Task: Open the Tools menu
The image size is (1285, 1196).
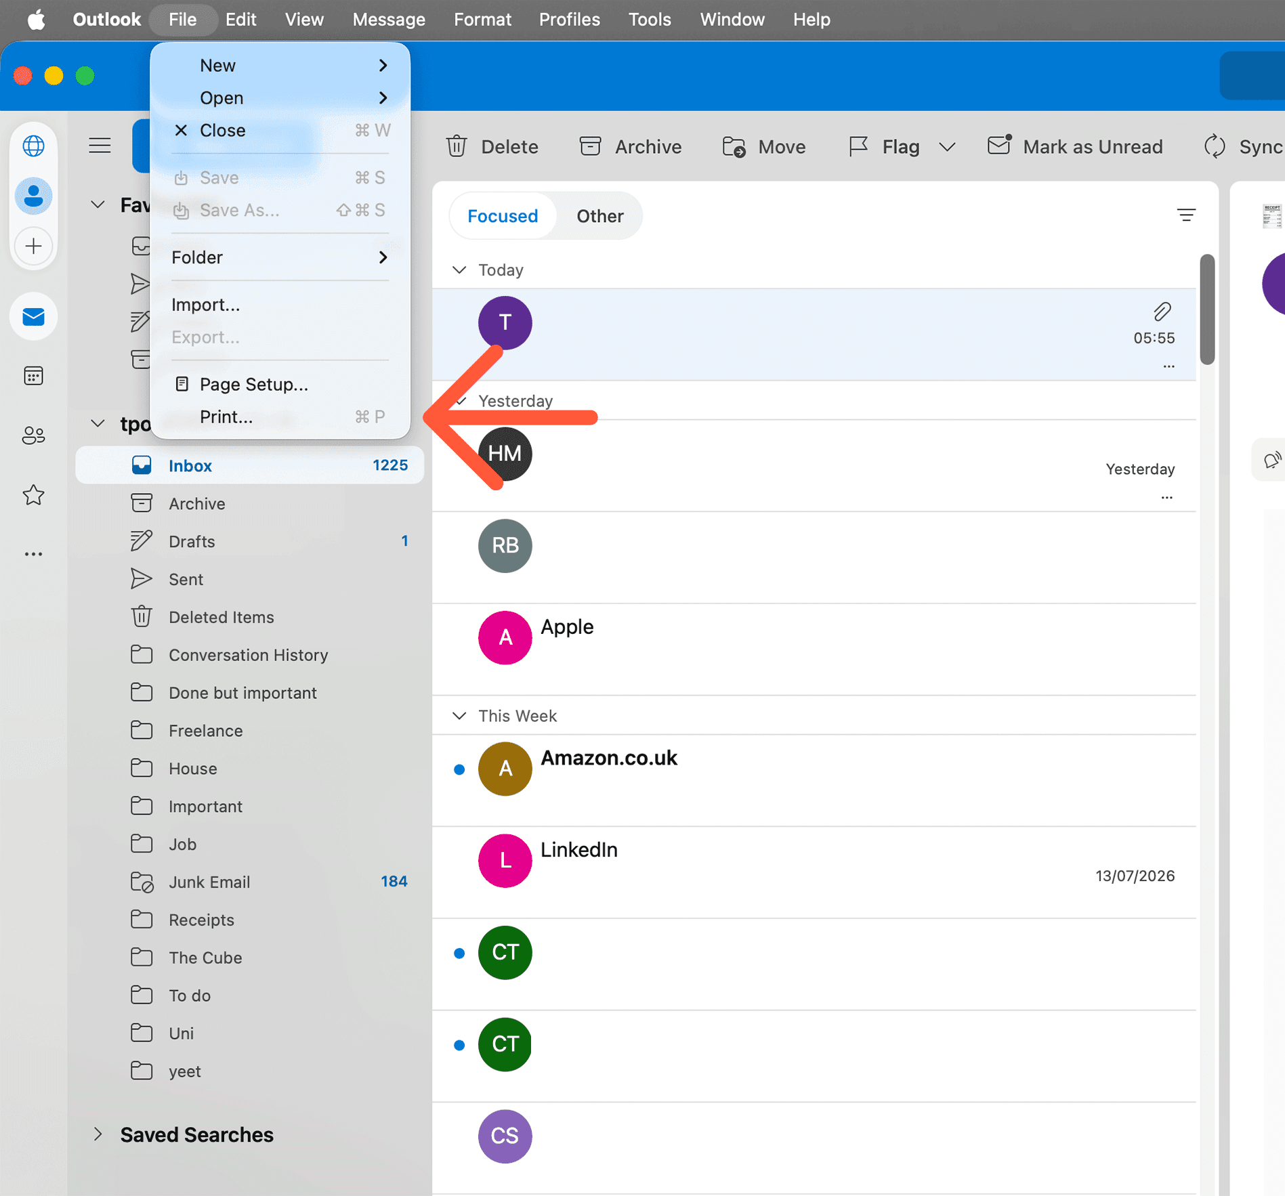Action: pos(650,19)
